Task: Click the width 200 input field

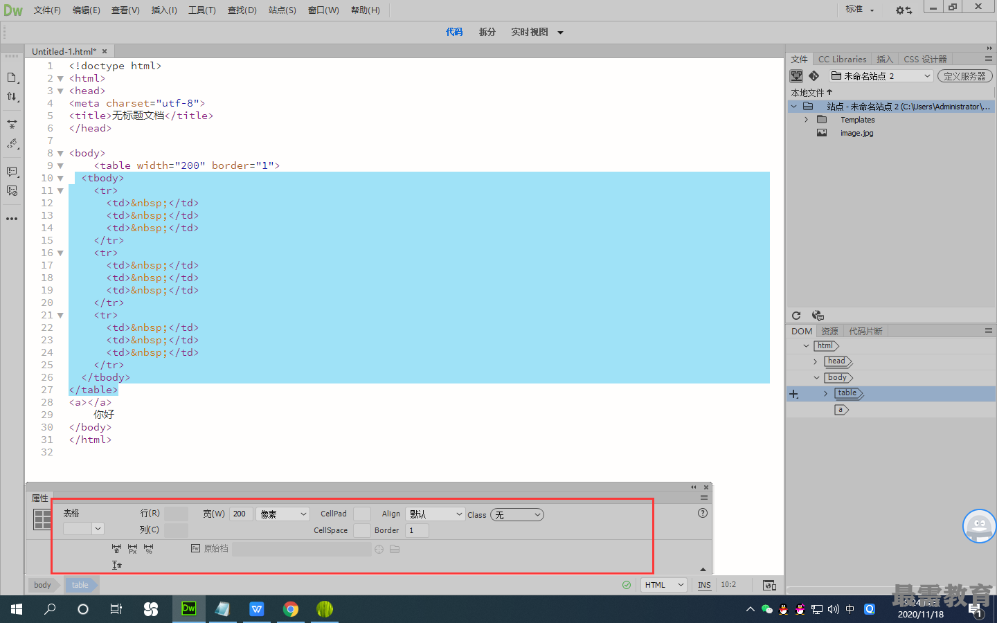Action: (241, 514)
